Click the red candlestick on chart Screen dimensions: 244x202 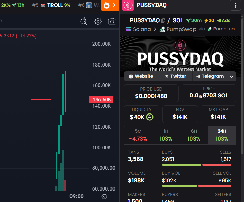[65, 87]
